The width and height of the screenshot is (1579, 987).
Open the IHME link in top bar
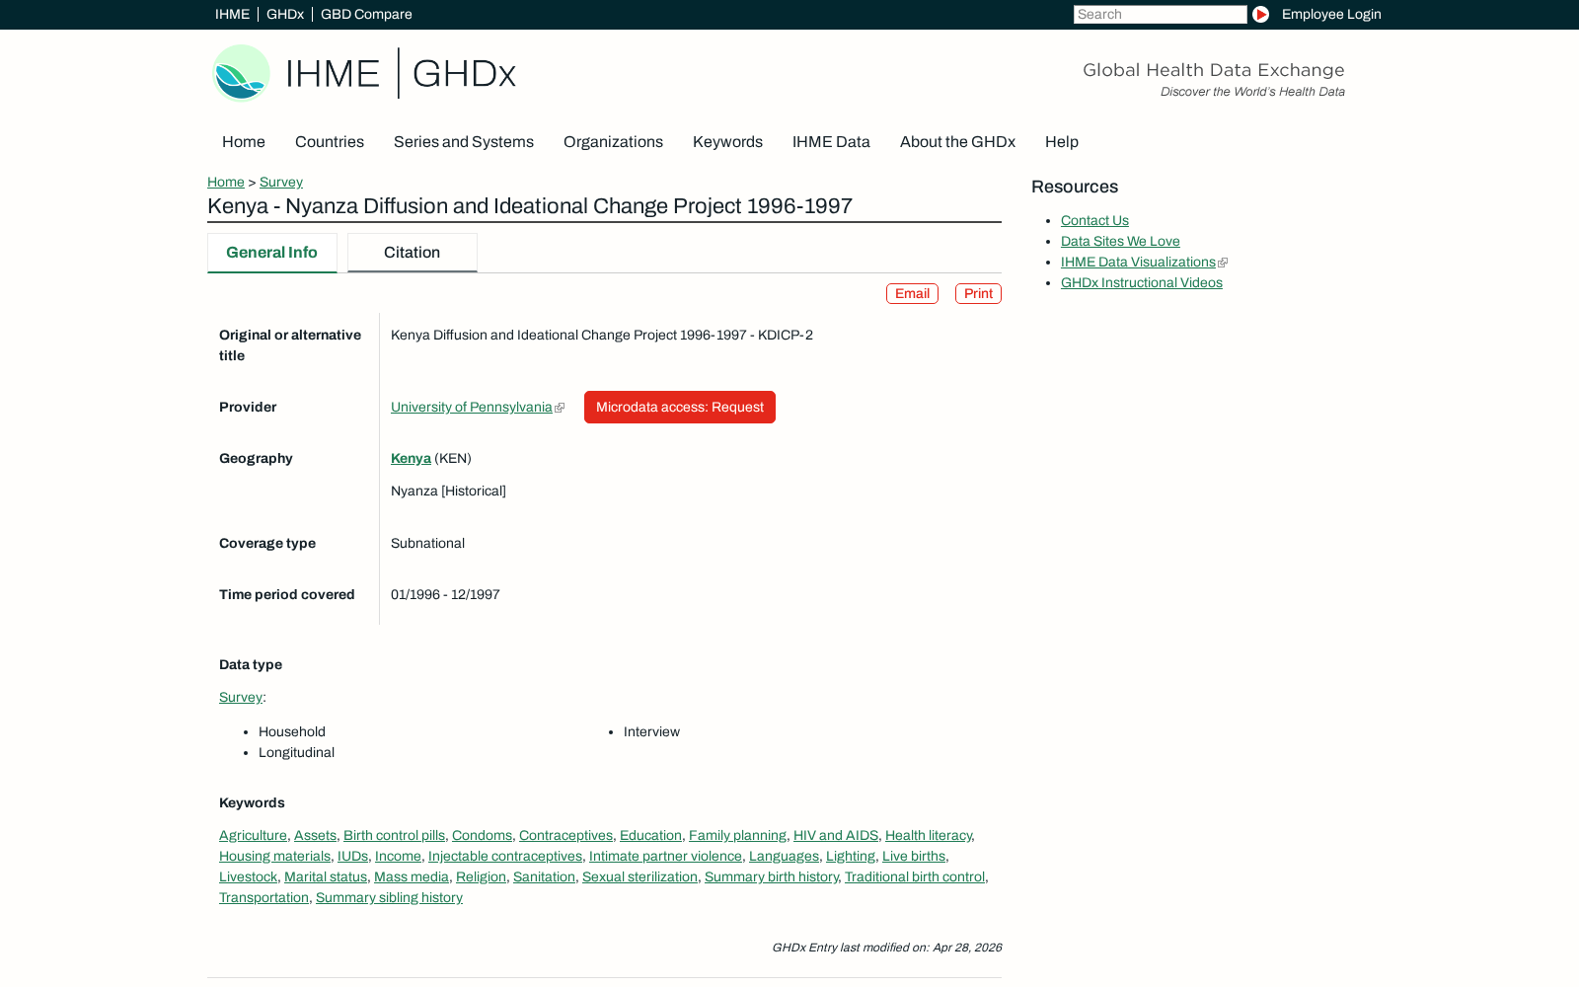[232, 14]
